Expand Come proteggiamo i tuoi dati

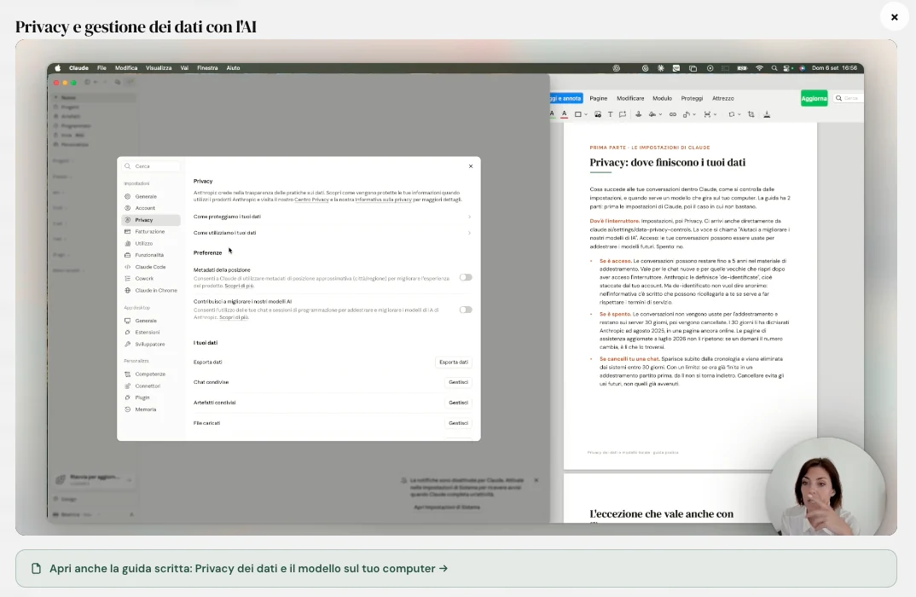click(x=333, y=217)
